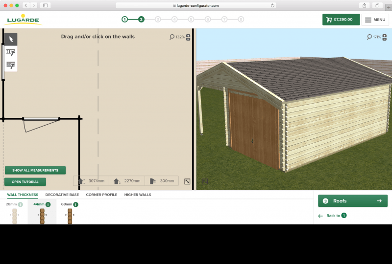
Task: Switch to the Higher Walls tab
Action: pyautogui.click(x=138, y=195)
